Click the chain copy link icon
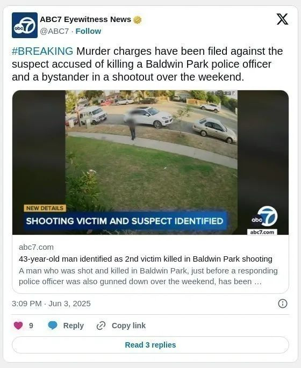 coord(101,326)
